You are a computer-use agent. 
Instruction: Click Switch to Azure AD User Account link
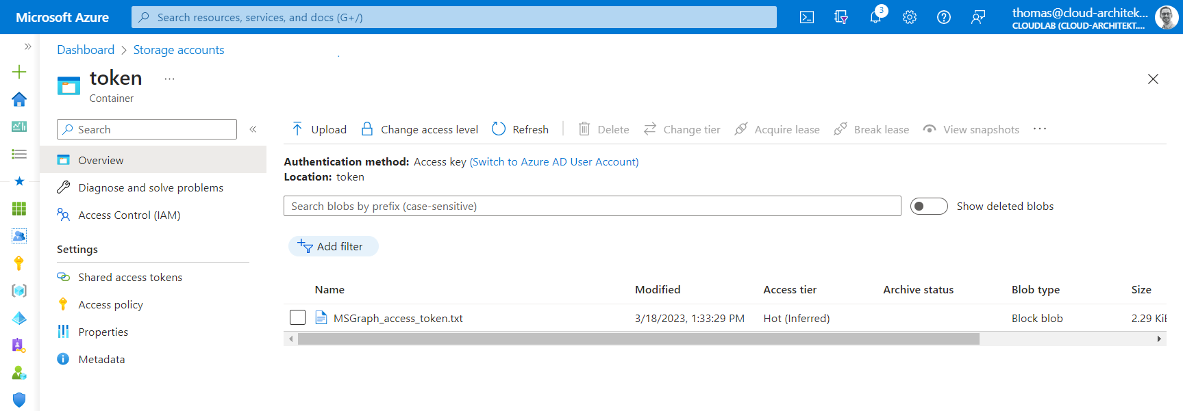(554, 162)
